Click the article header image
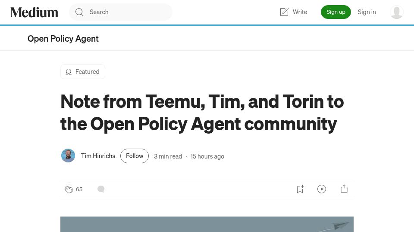 click(207, 224)
